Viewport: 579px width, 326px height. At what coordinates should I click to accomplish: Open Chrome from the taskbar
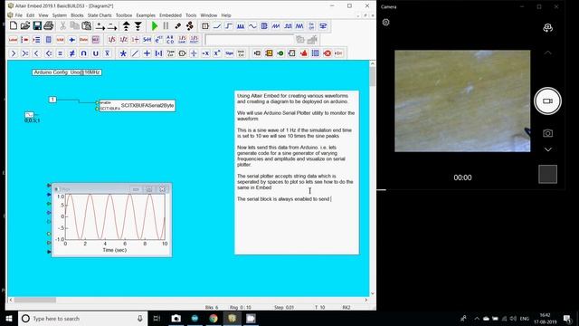[214, 318]
